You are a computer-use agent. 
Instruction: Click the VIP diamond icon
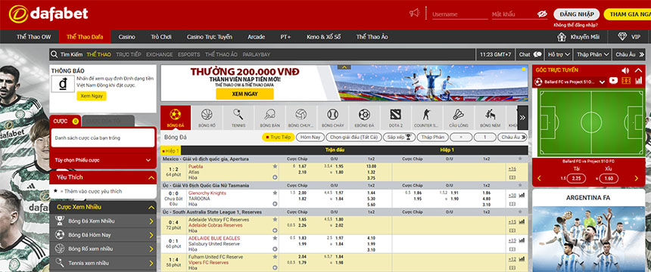point(622,36)
